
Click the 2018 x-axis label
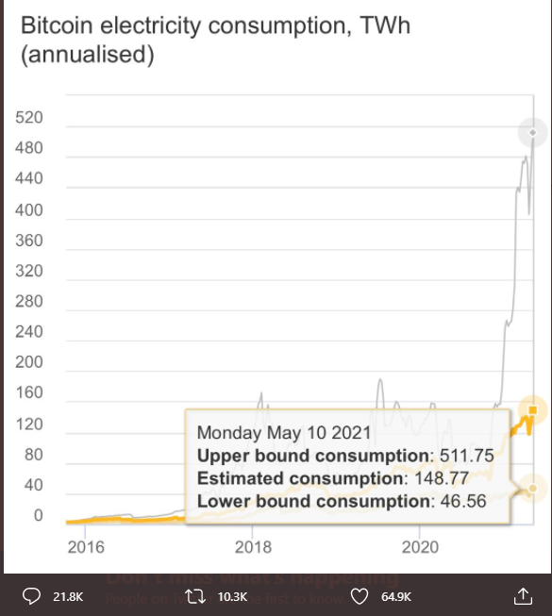(x=253, y=547)
